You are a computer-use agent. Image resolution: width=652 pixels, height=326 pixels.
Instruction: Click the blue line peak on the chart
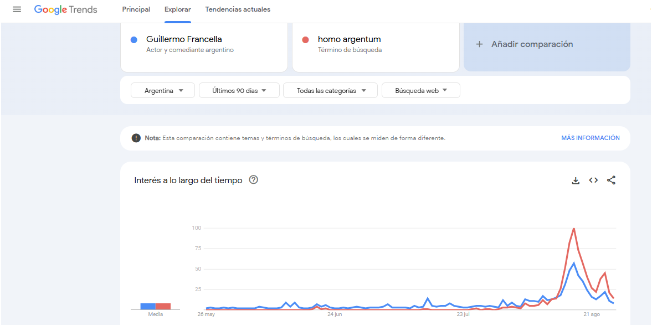pos(574,263)
